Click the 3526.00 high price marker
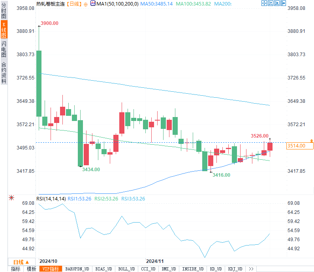314x272 pixels. coord(259,136)
